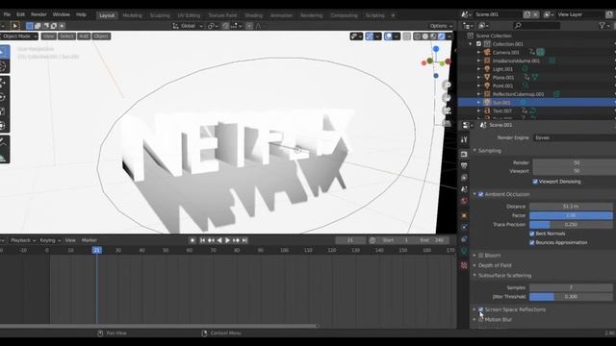
Task: Select the Move tool
Action: [3, 83]
